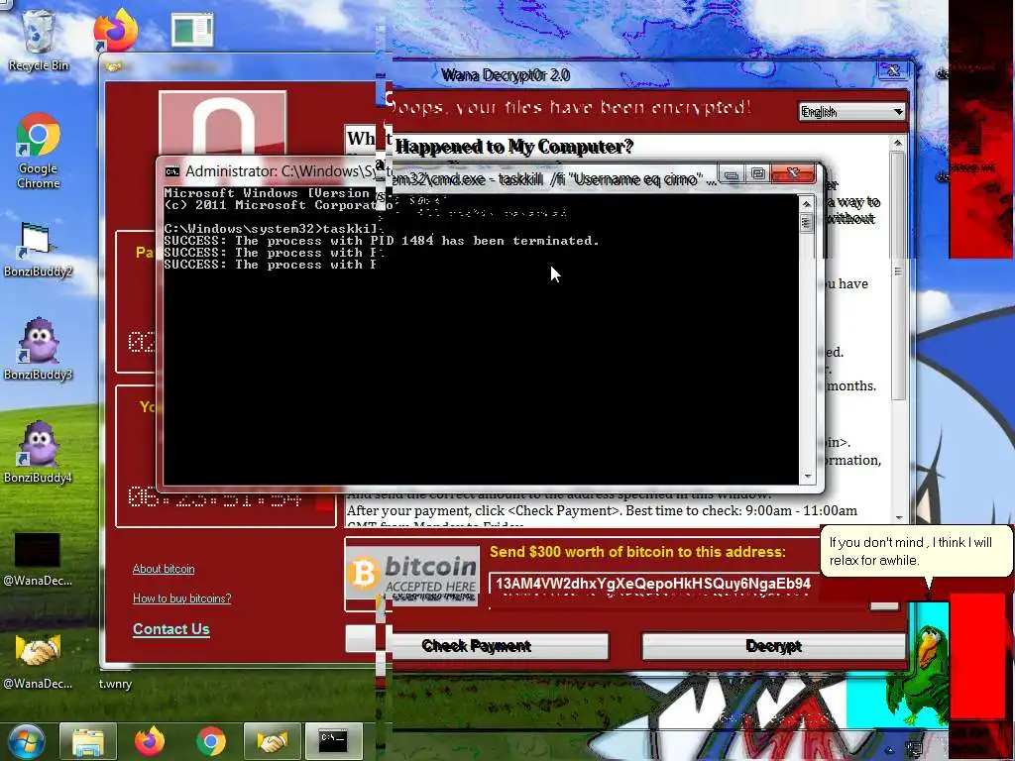Click the Wana Decrypt0r 2.0 title text

(x=505, y=75)
